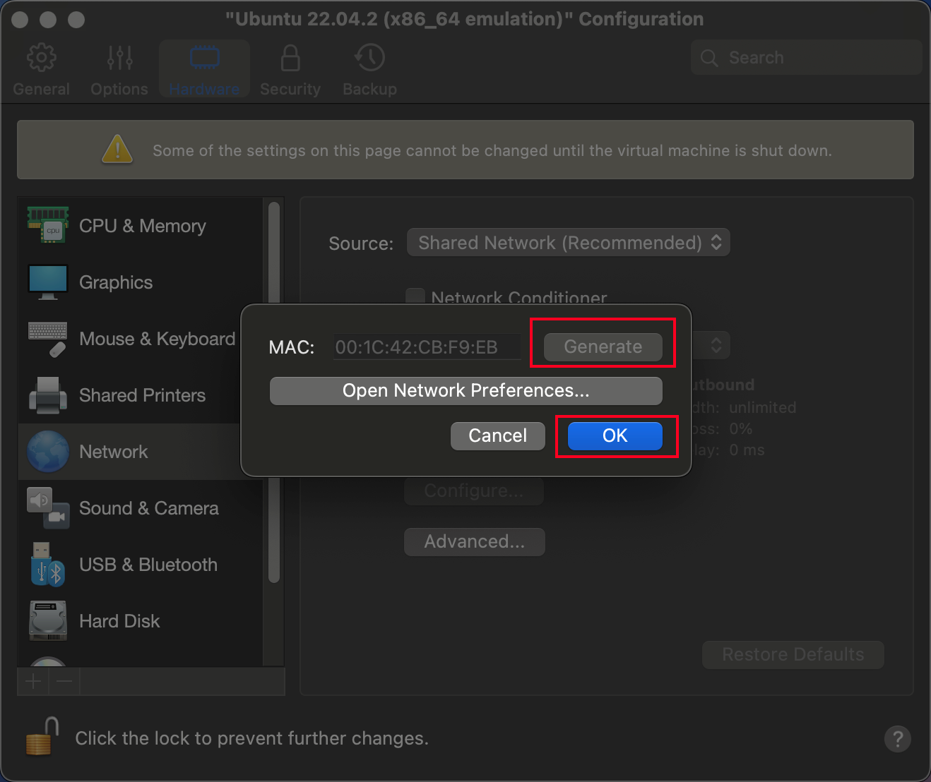Viewport: 931px width, 782px height.
Task: Select the Hardware chip icon
Action: click(204, 58)
